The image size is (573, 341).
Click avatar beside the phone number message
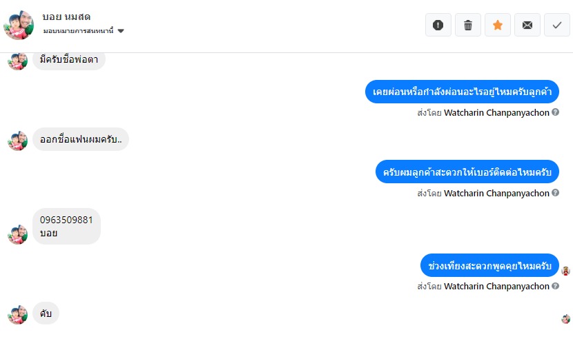coord(17,234)
